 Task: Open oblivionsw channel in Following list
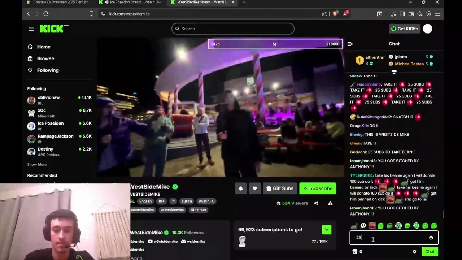coord(60,100)
